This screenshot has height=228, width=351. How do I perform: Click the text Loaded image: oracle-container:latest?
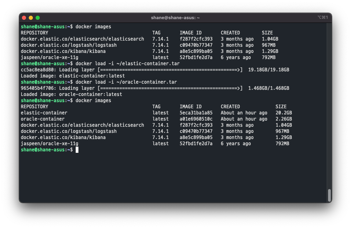point(72,94)
